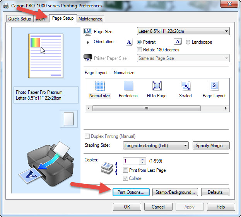Toggle Duplex Printing (Manual) checkbox
This screenshot has width=241, height=217.
click(x=87, y=136)
